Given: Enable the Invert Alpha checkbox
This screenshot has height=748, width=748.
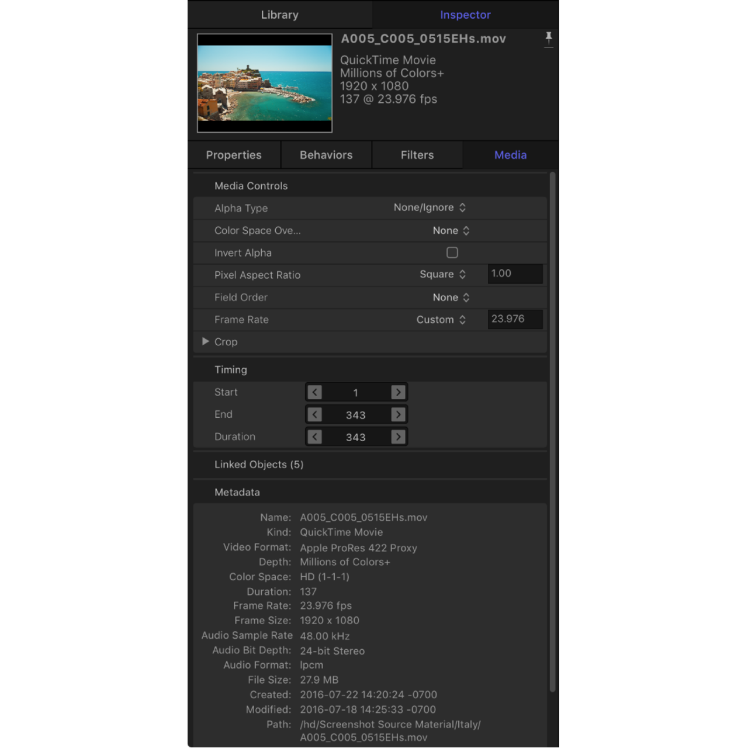Looking at the screenshot, I should (452, 252).
